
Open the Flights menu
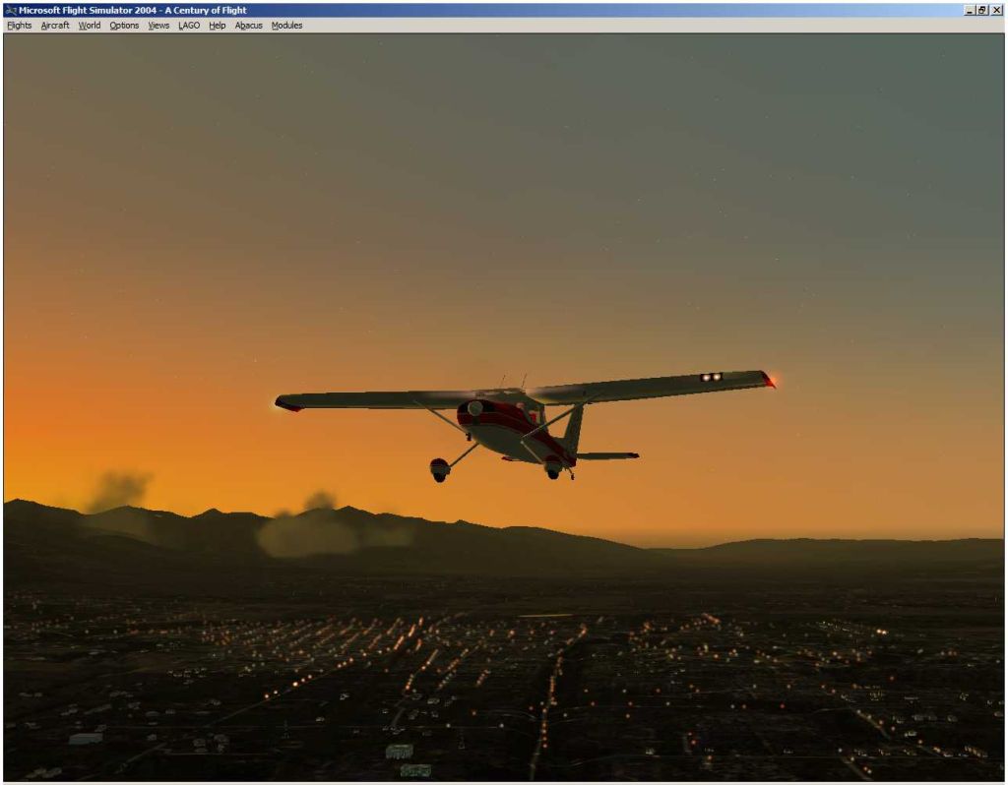tap(20, 26)
